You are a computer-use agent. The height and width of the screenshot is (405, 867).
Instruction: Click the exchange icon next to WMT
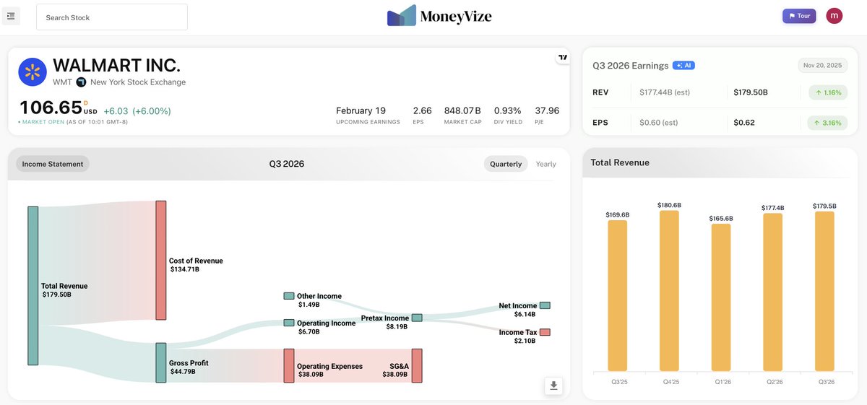pos(81,82)
